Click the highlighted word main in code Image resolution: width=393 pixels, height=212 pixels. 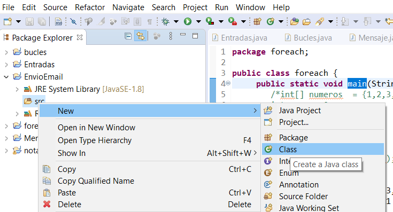point(357,84)
